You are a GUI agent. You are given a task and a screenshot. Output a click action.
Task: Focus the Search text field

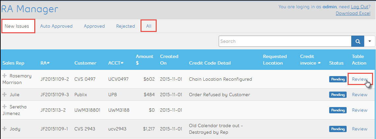click(x=285, y=41)
